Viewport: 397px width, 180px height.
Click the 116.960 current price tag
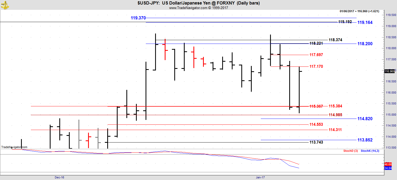point(390,71)
